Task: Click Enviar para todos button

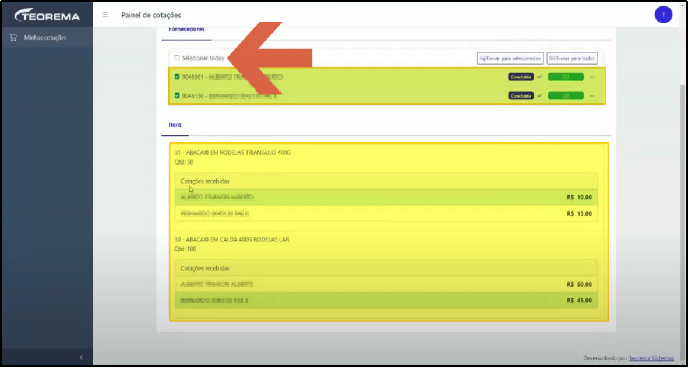Action: coord(572,58)
